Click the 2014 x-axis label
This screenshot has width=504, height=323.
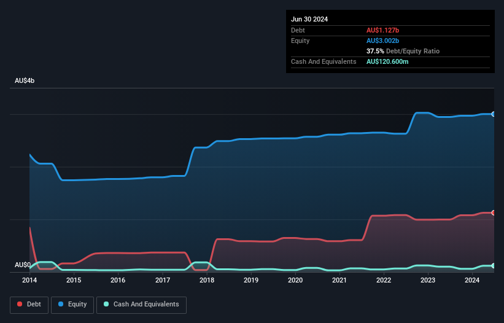click(29, 280)
